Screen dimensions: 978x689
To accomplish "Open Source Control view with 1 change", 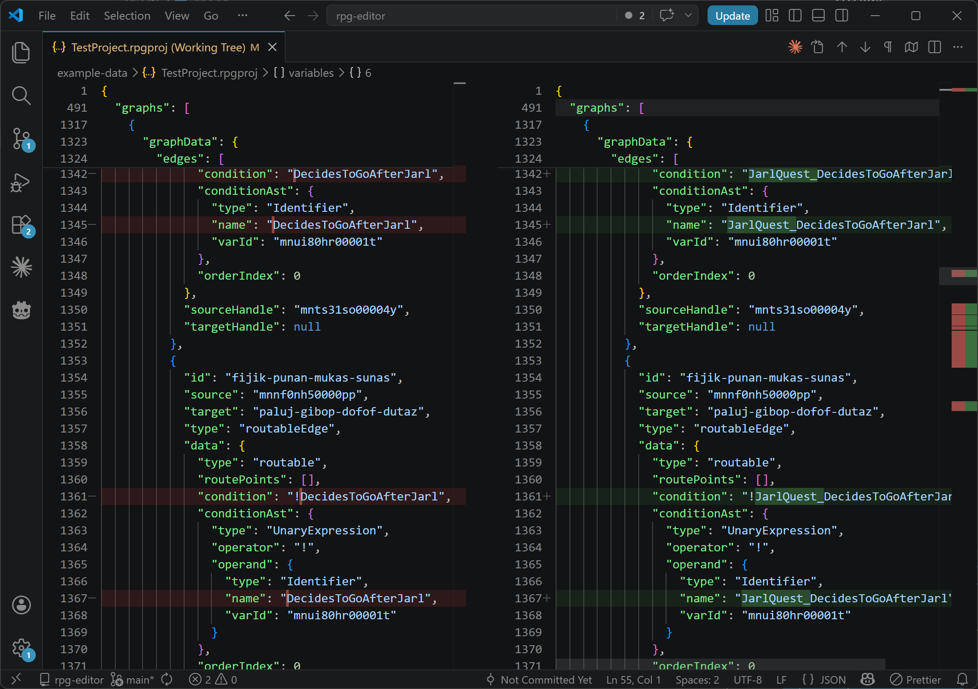I will coord(21,139).
